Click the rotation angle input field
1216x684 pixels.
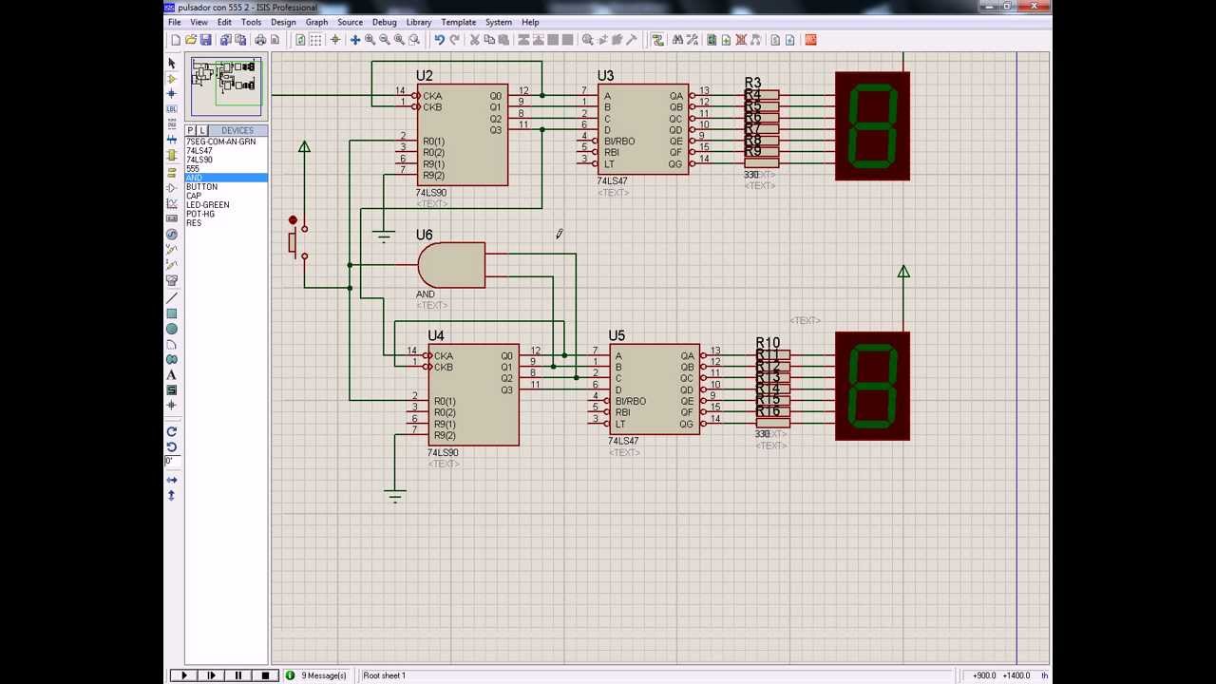coord(171,462)
